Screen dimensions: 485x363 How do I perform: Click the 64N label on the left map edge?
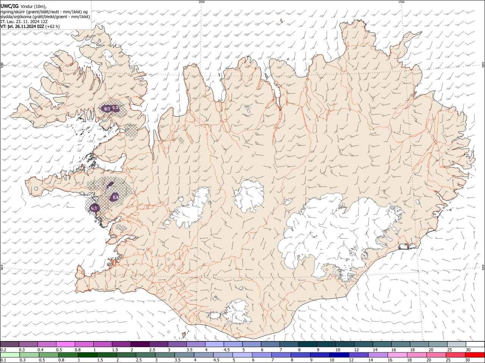coord(2,267)
